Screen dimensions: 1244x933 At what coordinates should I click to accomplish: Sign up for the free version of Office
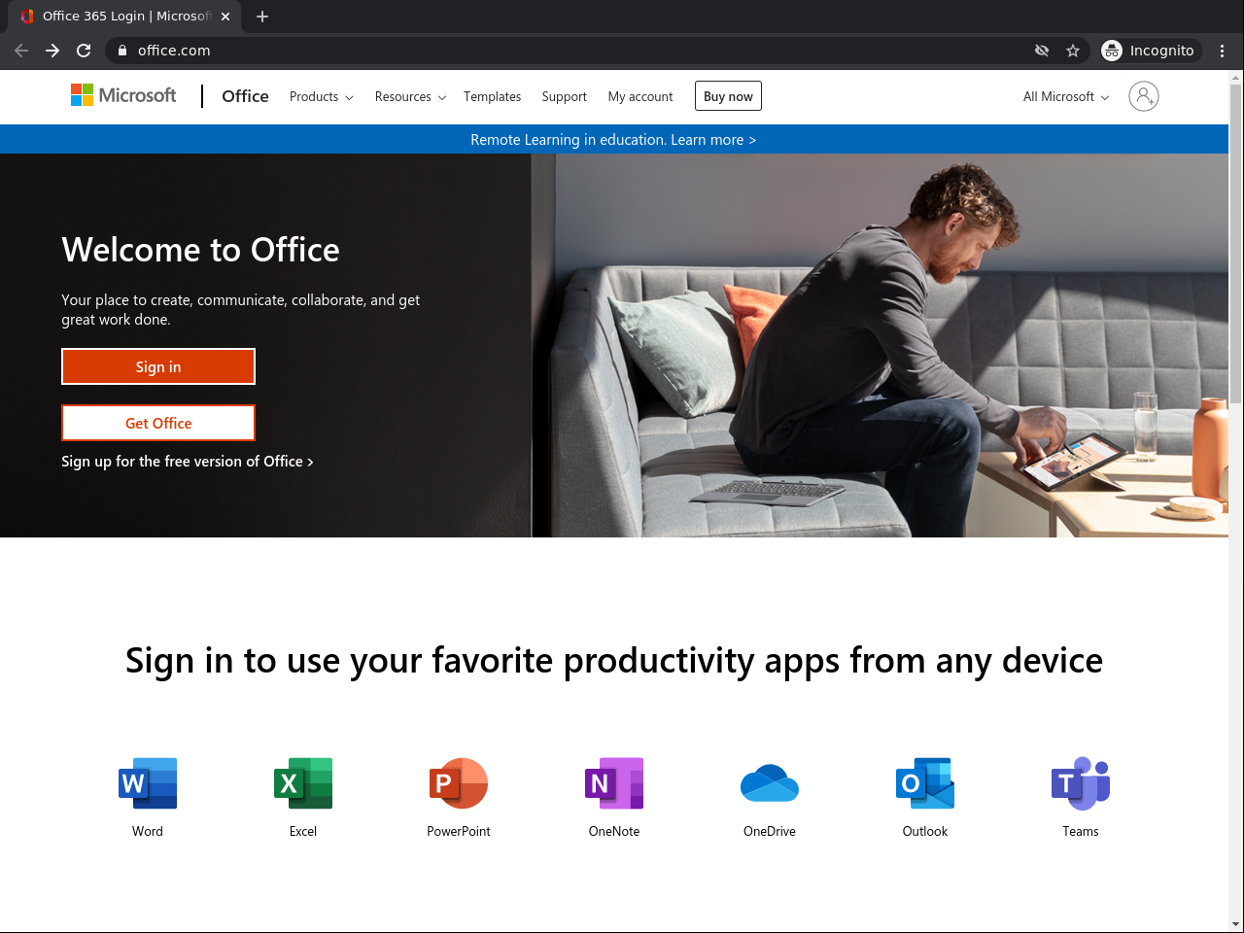click(x=188, y=462)
